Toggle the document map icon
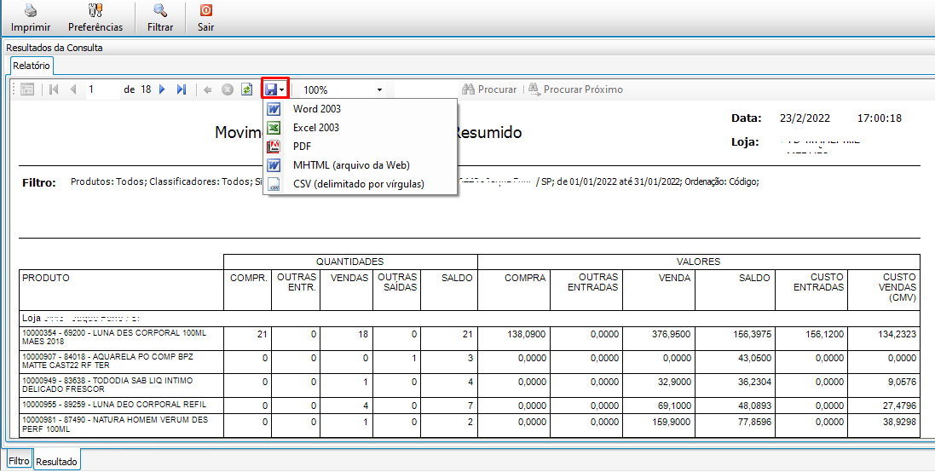This screenshot has height=472, width=935. pos(27,89)
